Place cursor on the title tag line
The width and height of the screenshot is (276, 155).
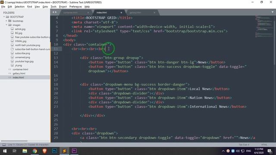coord(102,18)
